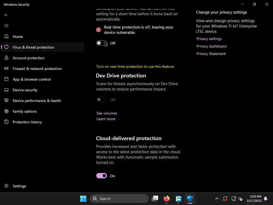
Task: Click the Windows Security shield taskbar icon
Action: point(190,199)
